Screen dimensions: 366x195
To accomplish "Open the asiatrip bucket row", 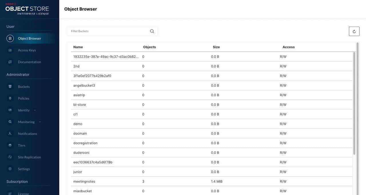I will (x=79, y=95).
